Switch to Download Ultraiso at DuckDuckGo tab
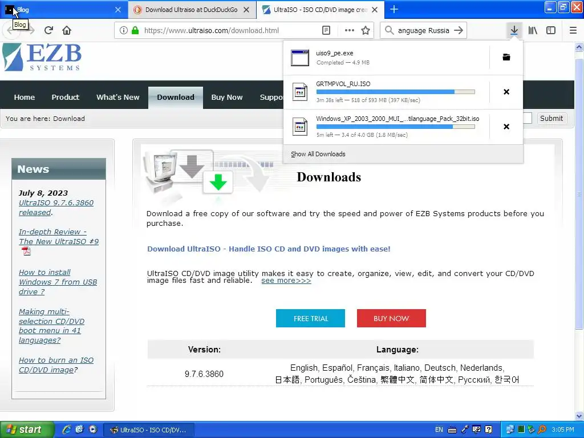This screenshot has width=584, height=438. 192,10
